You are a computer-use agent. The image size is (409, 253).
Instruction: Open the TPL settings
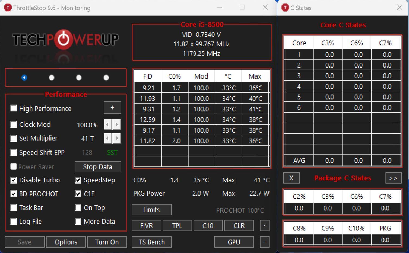click(x=177, y=226)
